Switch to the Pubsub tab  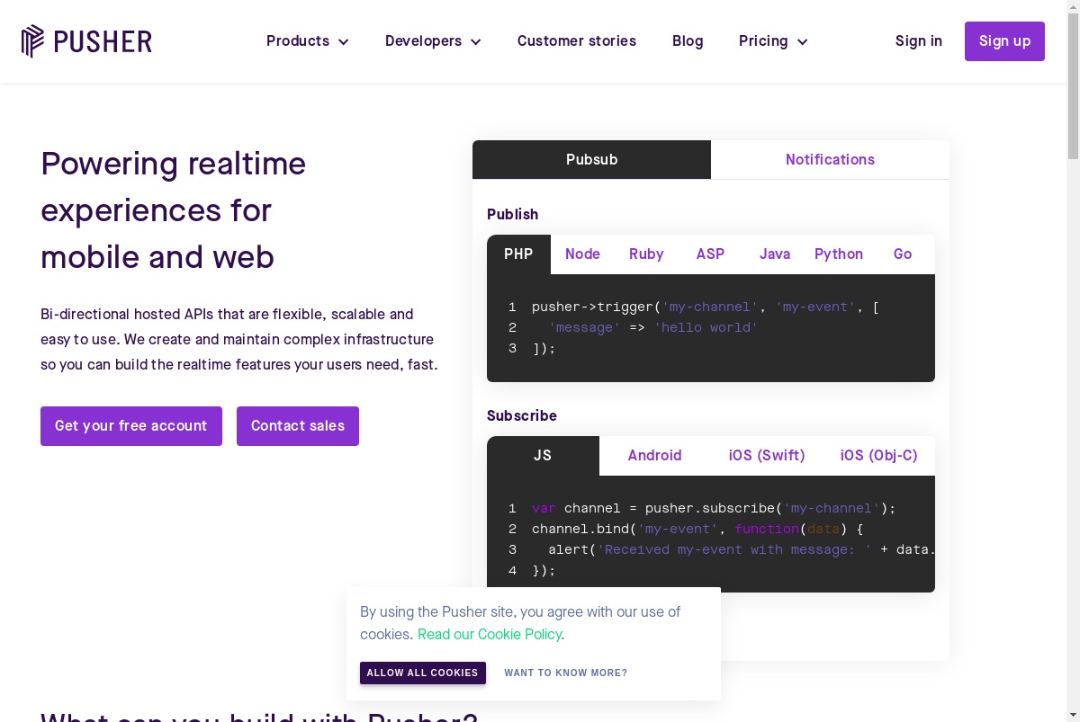591,160
